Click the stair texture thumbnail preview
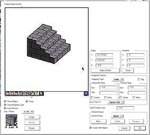This screenshot has width=150, height=135. click(x=11, y=120)
